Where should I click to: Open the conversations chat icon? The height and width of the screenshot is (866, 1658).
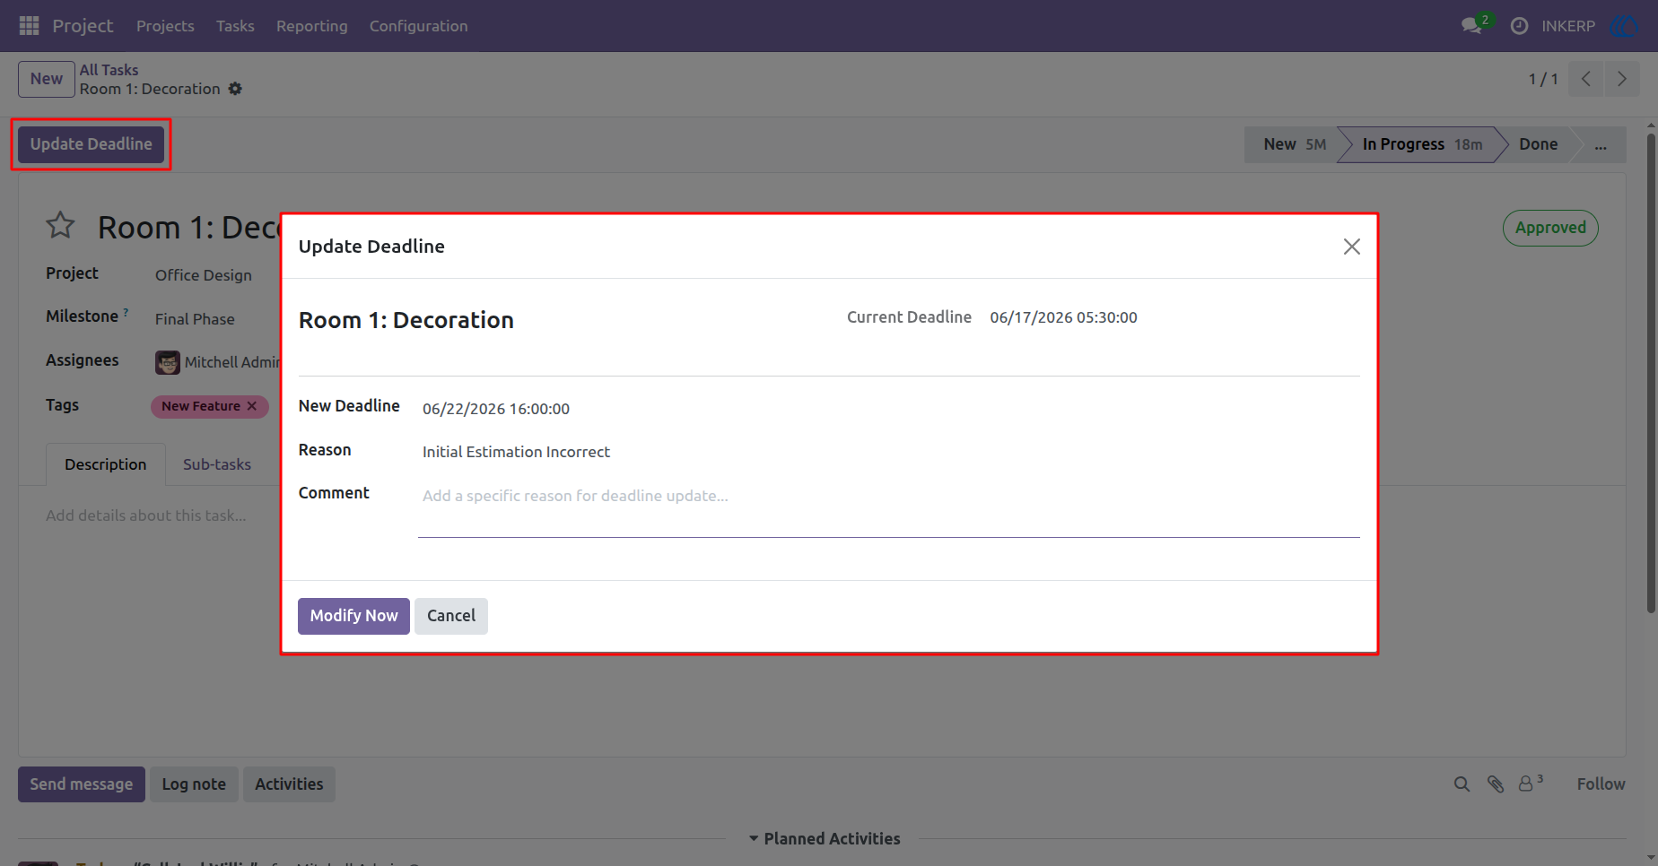click(1471, 26)
